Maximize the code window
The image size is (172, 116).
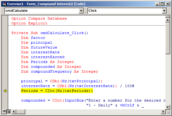162,4
